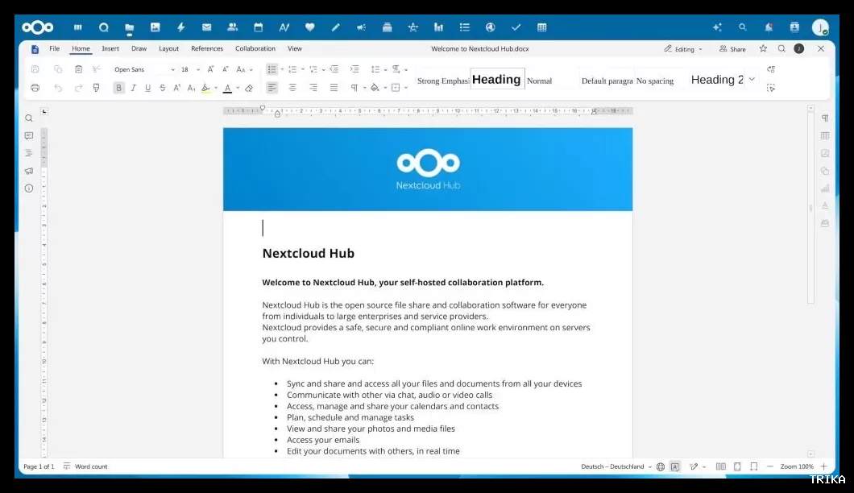Expand the paragraph styles gallery chevron
The image size is (854, 493).
752,80
